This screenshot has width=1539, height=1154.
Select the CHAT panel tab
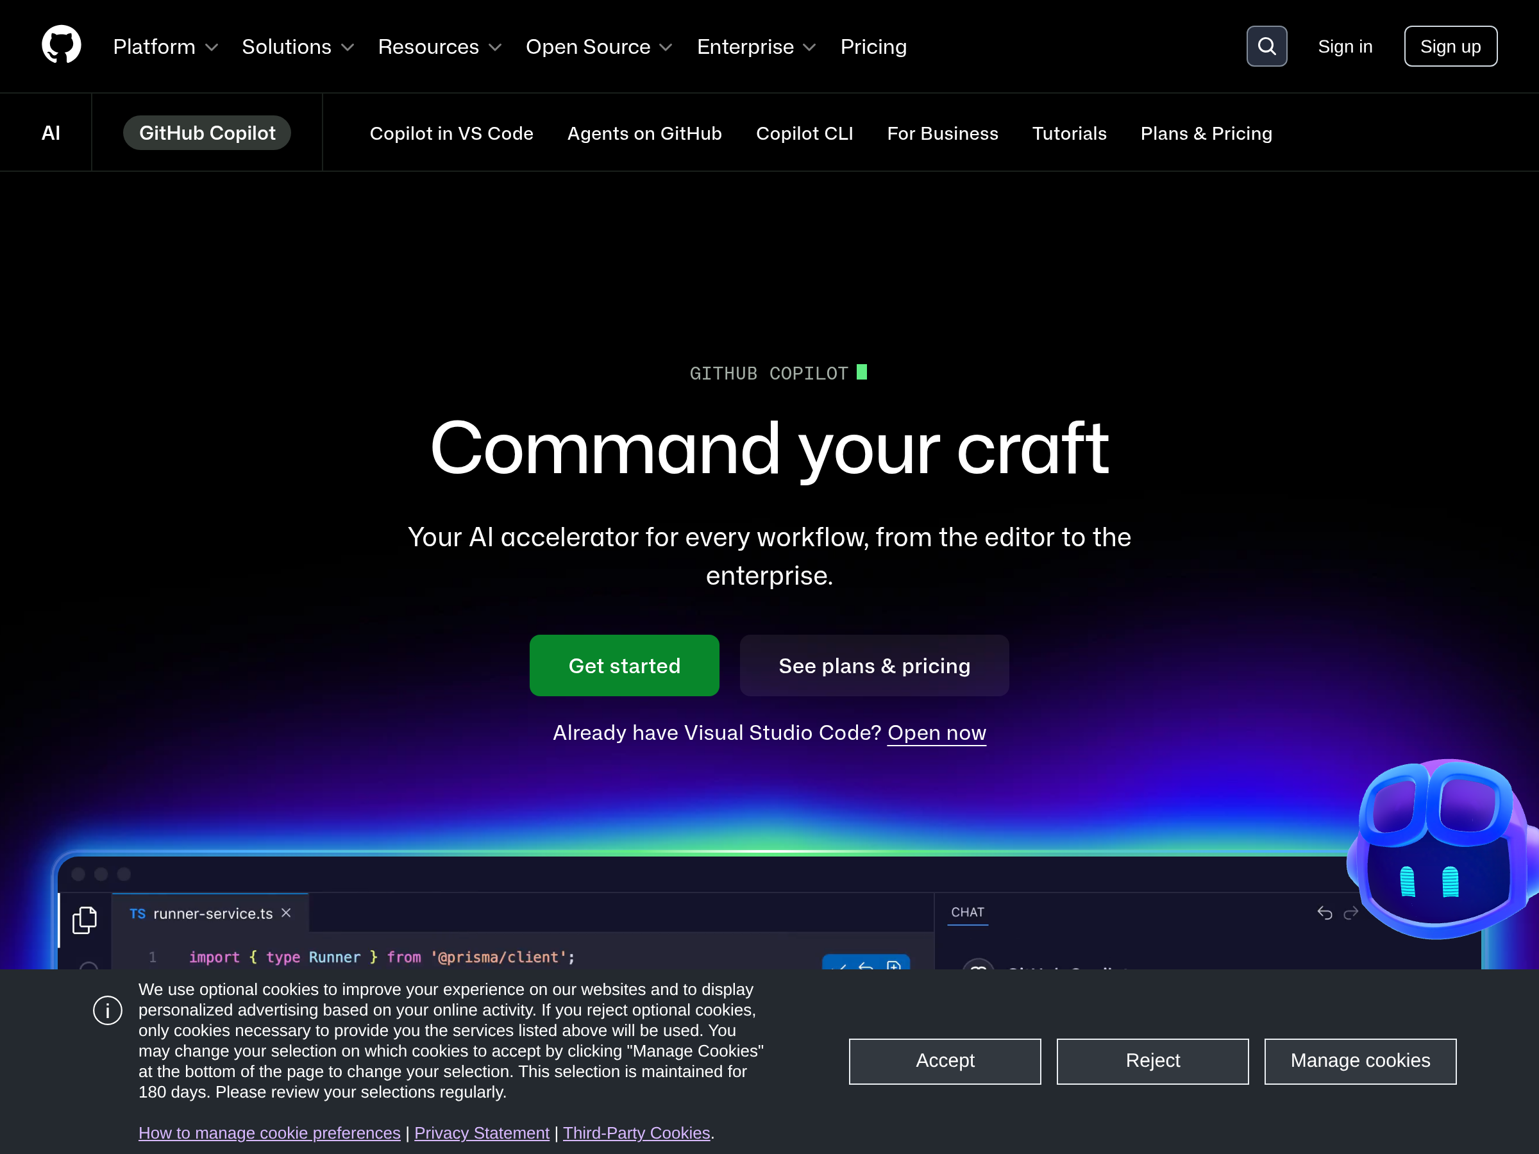click(x=967, y=912)
